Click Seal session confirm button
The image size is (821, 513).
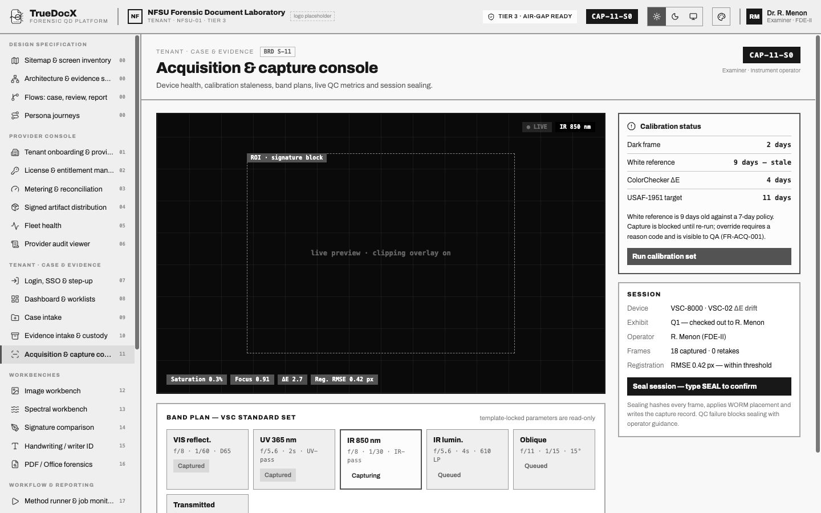[709, 386]
